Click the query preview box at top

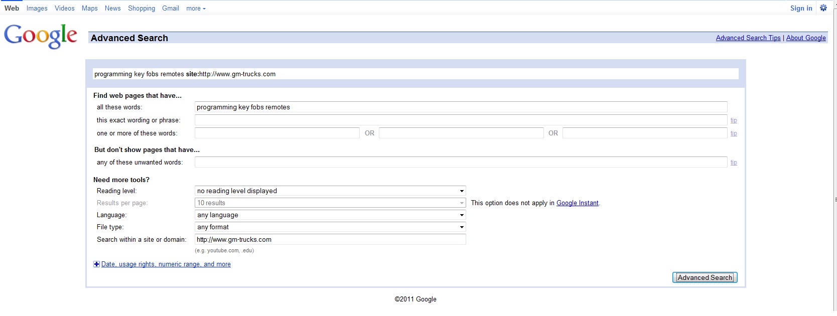click(x=415, y=74)
